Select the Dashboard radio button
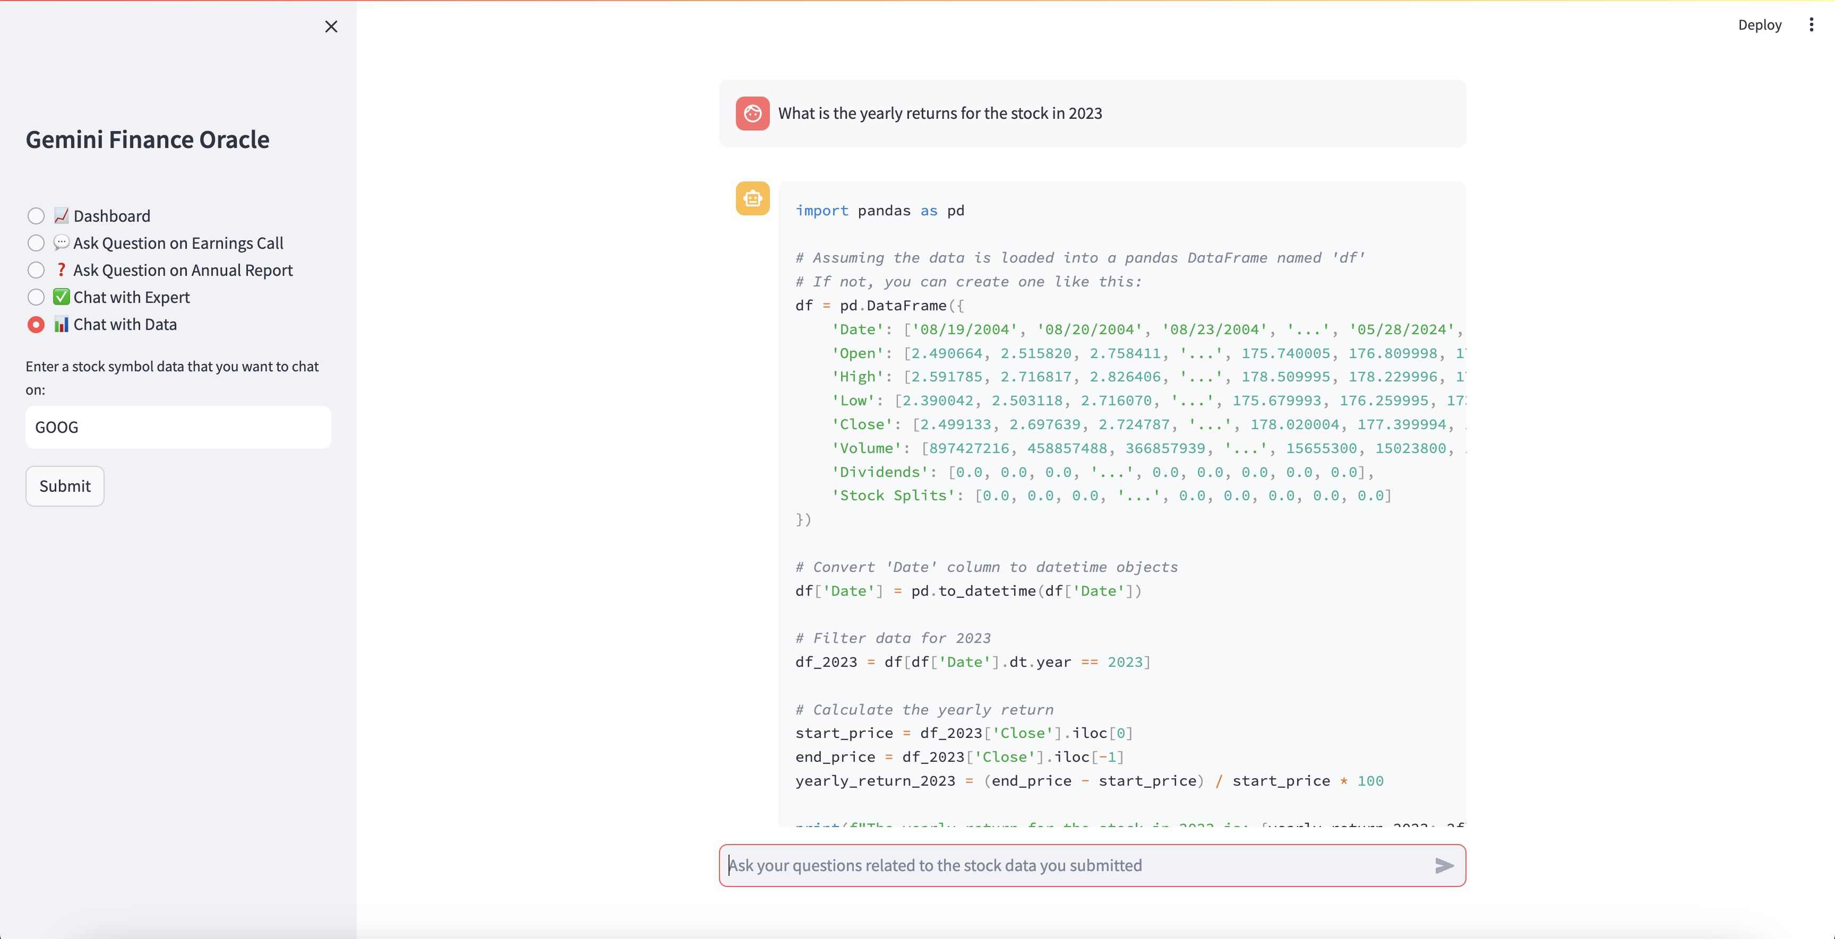 (36, 216)
